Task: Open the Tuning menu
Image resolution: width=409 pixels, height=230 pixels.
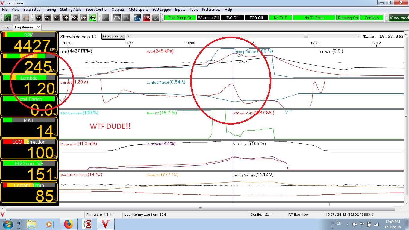Action: [x=50, y=10]
